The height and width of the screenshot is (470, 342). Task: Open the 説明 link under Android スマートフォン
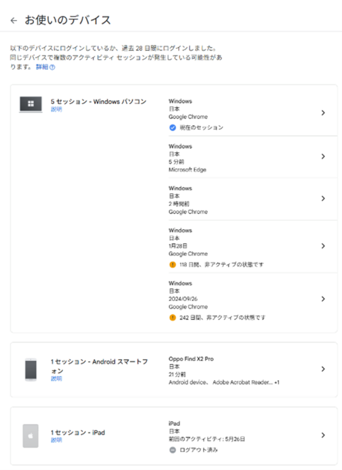click(x=56, y=378)
